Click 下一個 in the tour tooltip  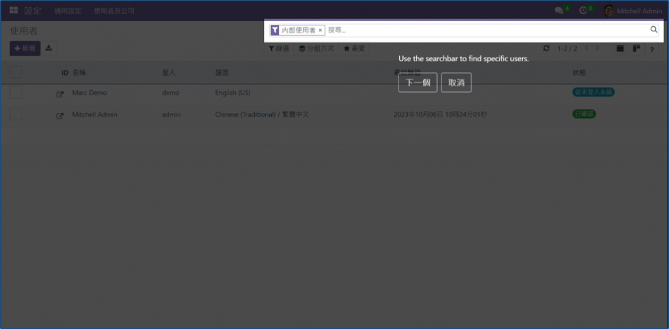pyautogui.click(x=417, y=83)
